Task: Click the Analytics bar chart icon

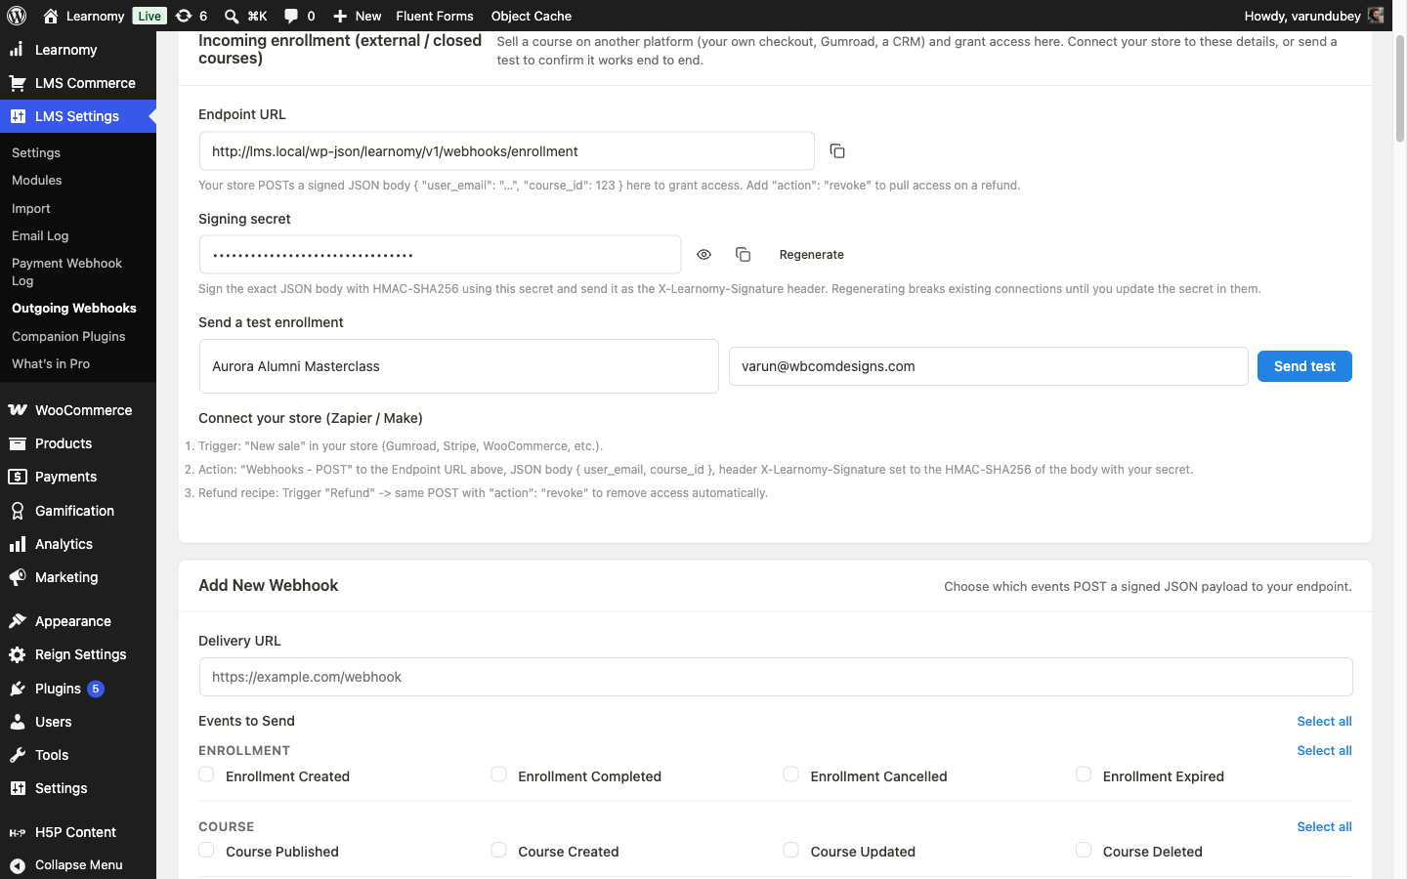Action: point(18,544)
